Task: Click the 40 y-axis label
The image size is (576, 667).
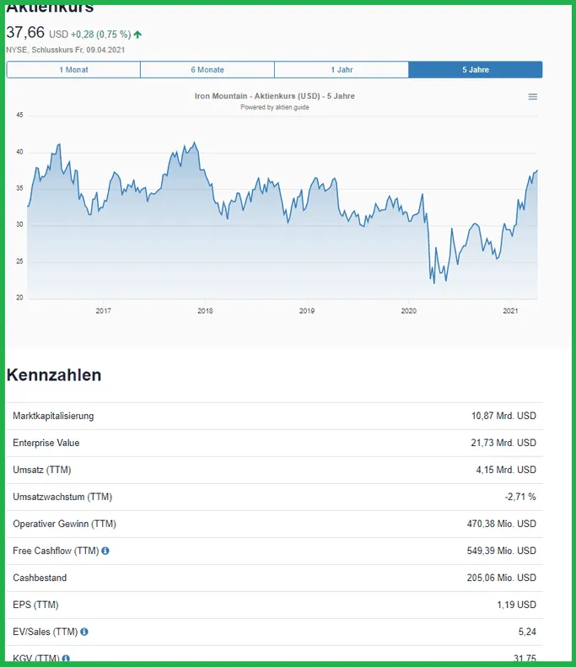Action: pos(19,152)
